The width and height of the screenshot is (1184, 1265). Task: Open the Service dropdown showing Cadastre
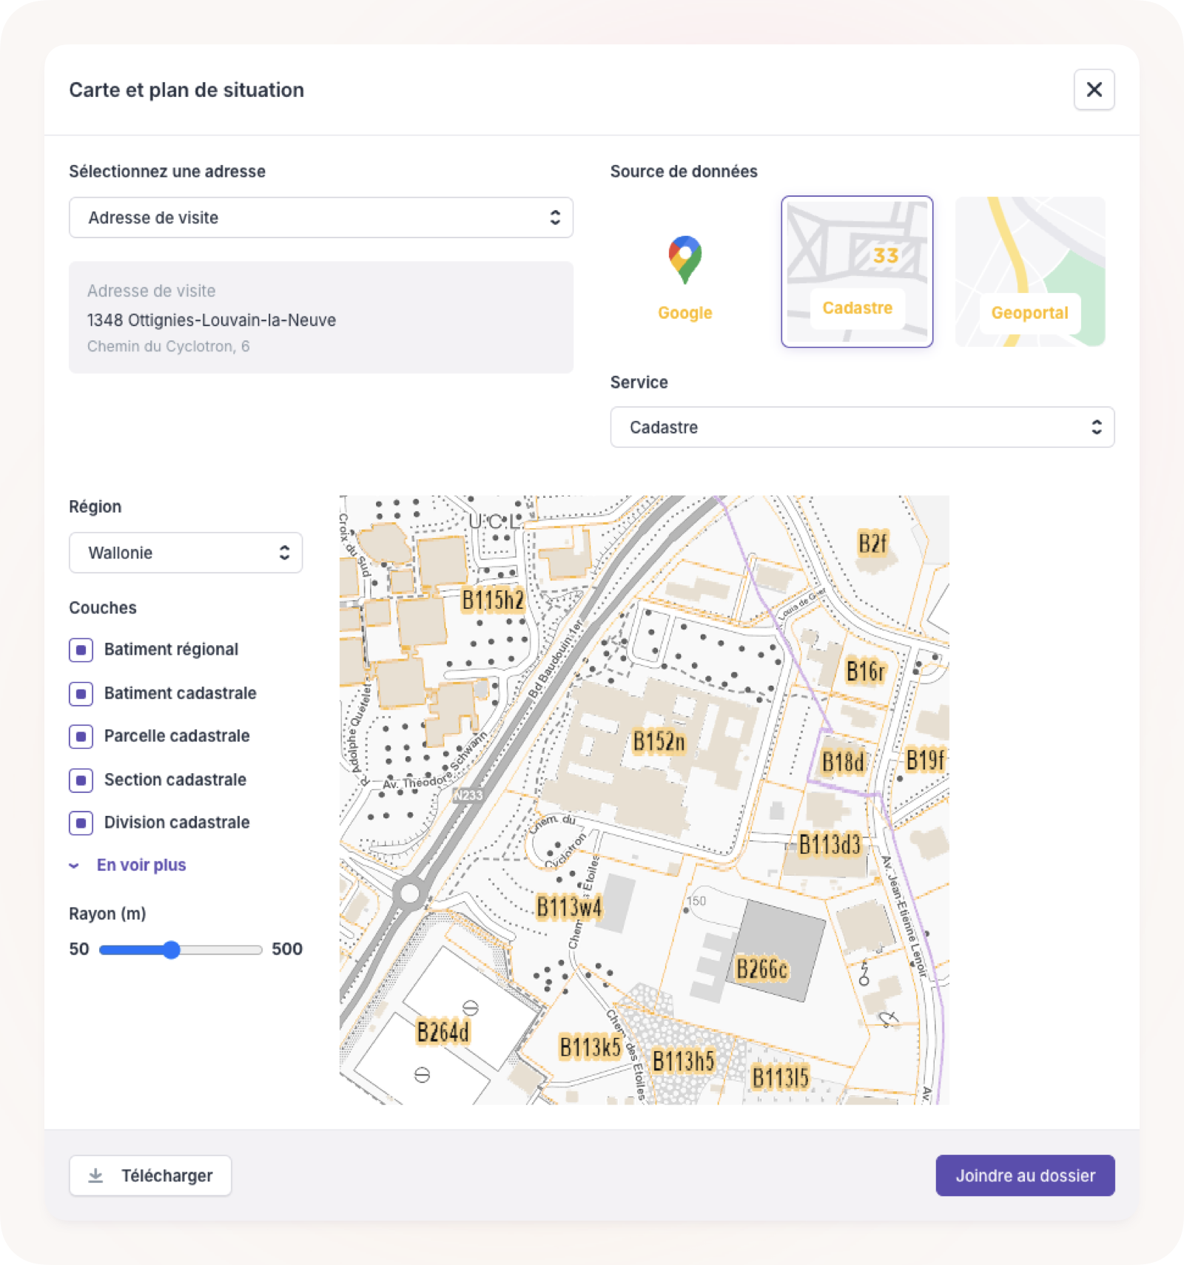(x=862, y=427)
